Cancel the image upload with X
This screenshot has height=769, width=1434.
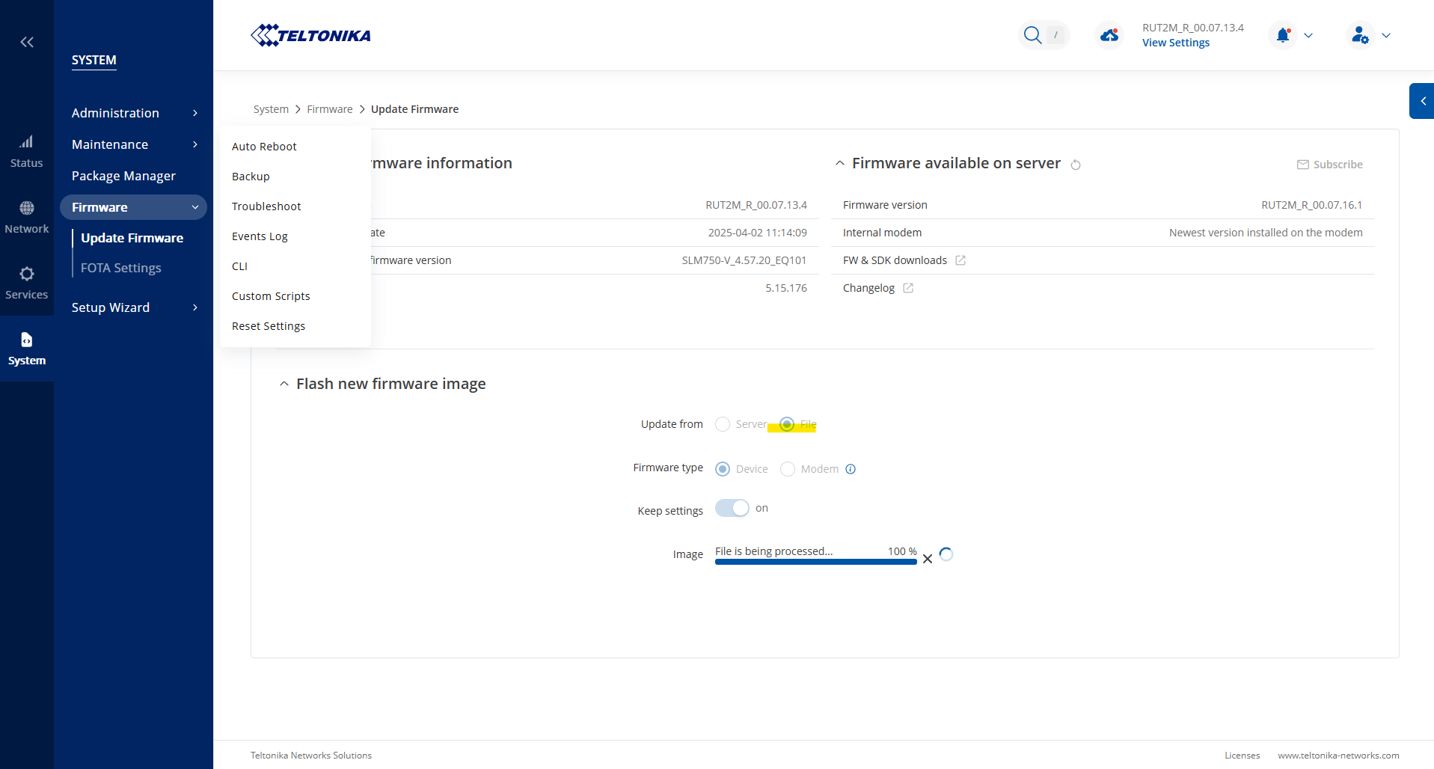click(x=928, y=559)
